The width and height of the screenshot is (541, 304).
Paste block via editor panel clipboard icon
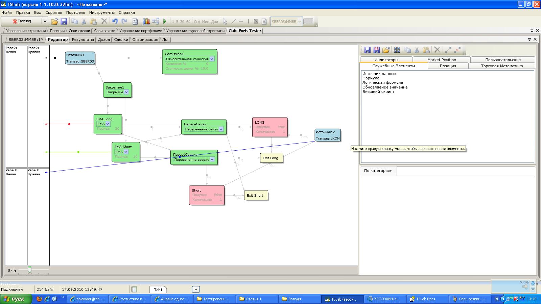(x=426, y=50)
